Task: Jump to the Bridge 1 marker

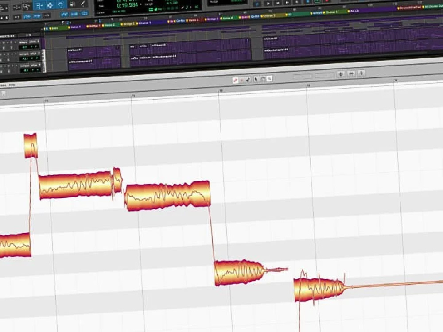Action: [x=93, y=26]
